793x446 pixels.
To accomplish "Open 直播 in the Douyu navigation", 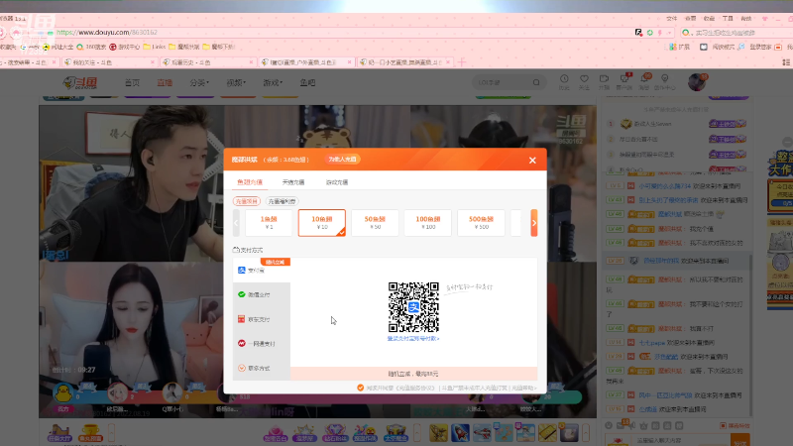I will [x=165, y=82].
